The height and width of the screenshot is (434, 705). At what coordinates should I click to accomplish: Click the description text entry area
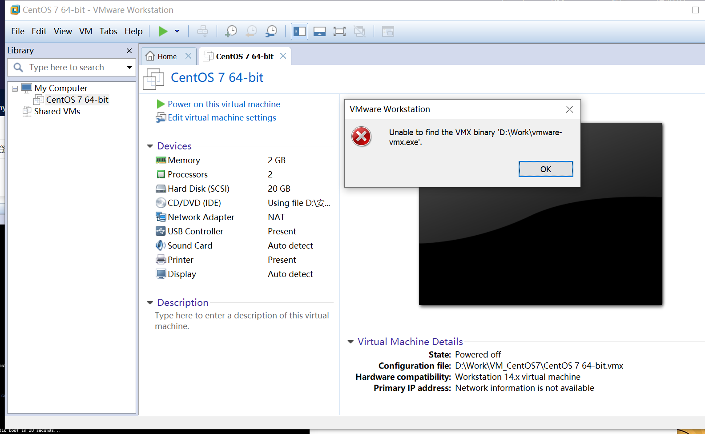pyautogui.click(x=242, y=321)
